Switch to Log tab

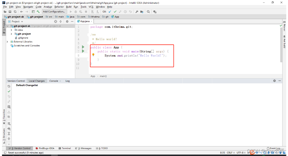pyautogui.click(x=68, y=81)
